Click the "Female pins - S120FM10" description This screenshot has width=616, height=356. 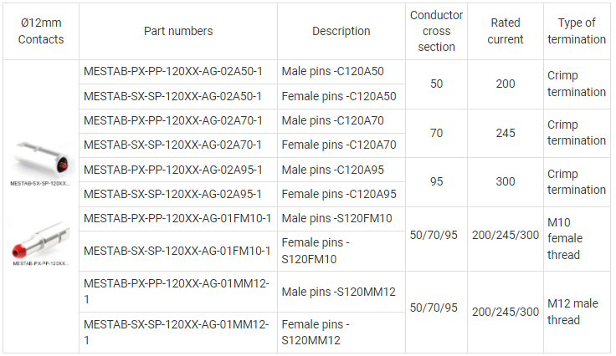pos(316,251)
